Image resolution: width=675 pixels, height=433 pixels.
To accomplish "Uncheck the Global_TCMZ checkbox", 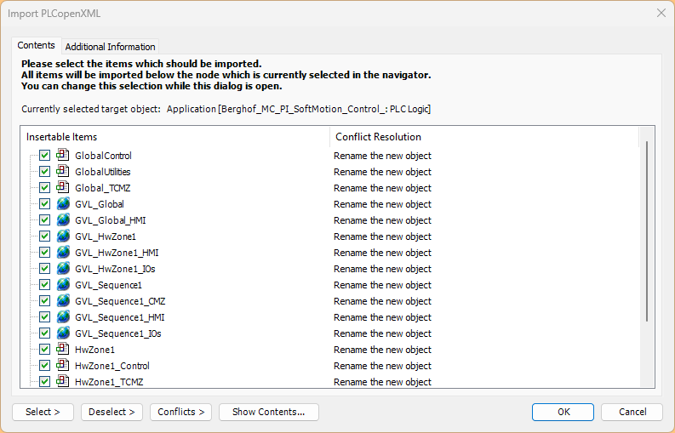I will coord(45,188).
